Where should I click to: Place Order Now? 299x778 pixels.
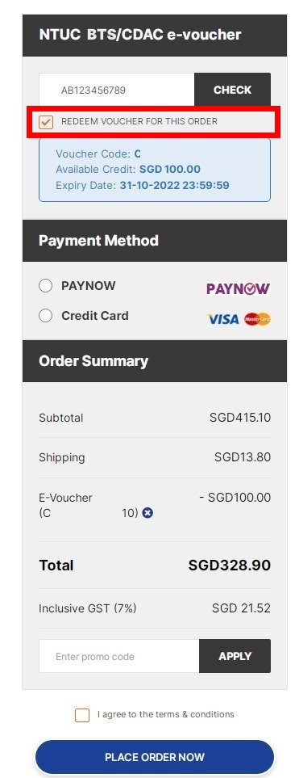(155, 757)
